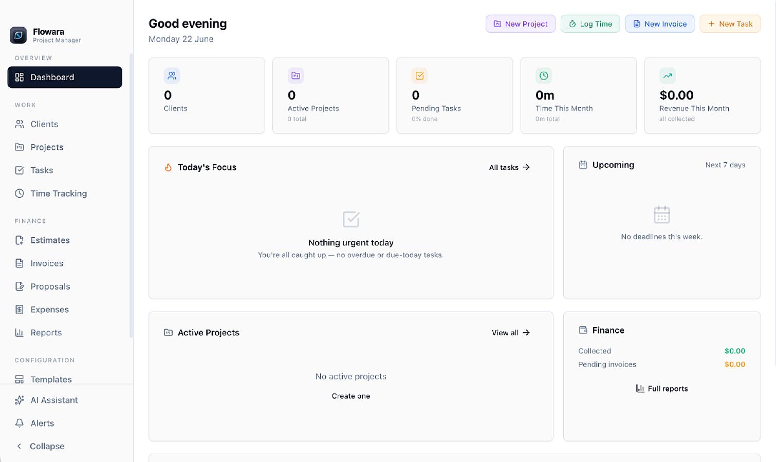Screen dimensions: 776x462
Task: Click the Pending Tasks card checkbox icon
Action: tap(420, 76)
